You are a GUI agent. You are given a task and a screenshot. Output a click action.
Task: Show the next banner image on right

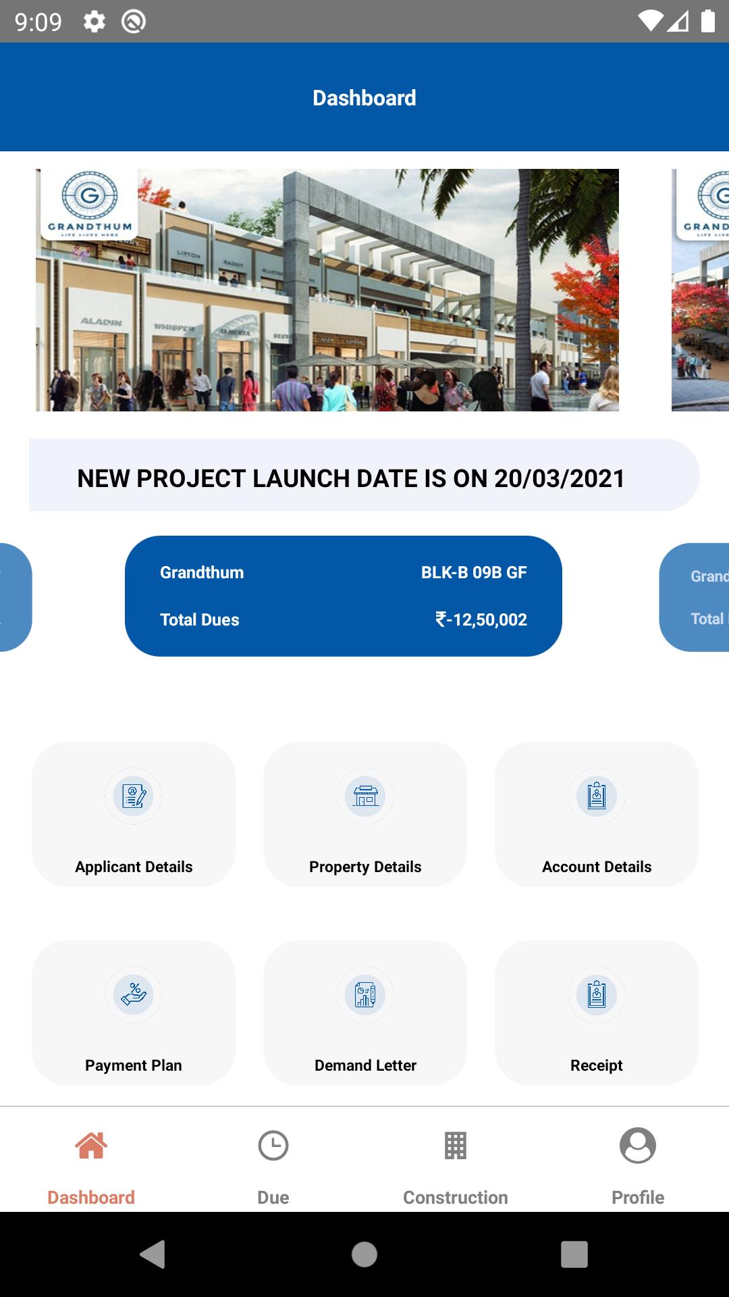pos(700,290)
